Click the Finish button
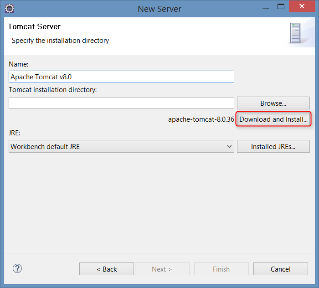 click(221, 269)
